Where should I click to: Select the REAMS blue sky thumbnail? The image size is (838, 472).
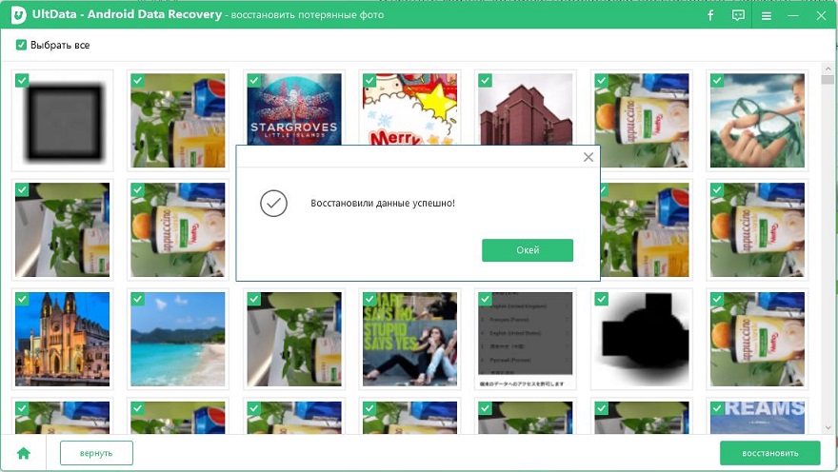pos(757,418)
